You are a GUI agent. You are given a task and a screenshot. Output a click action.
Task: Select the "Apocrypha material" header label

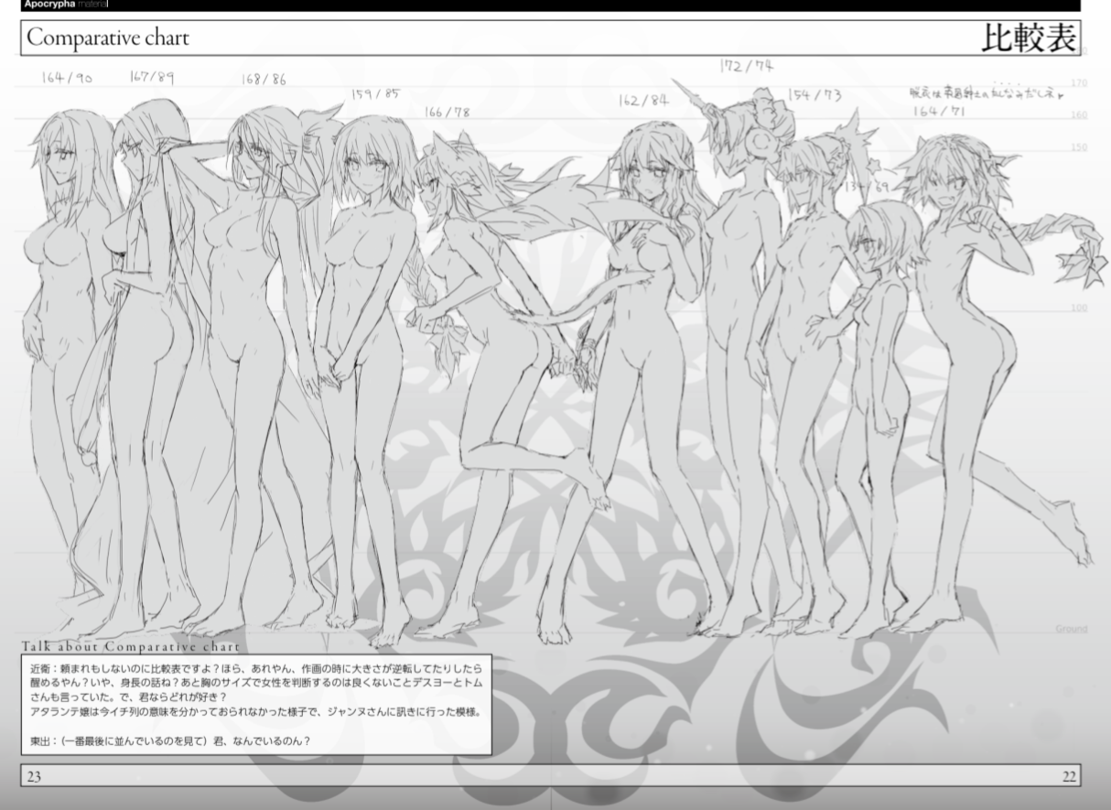pos(66,5)
